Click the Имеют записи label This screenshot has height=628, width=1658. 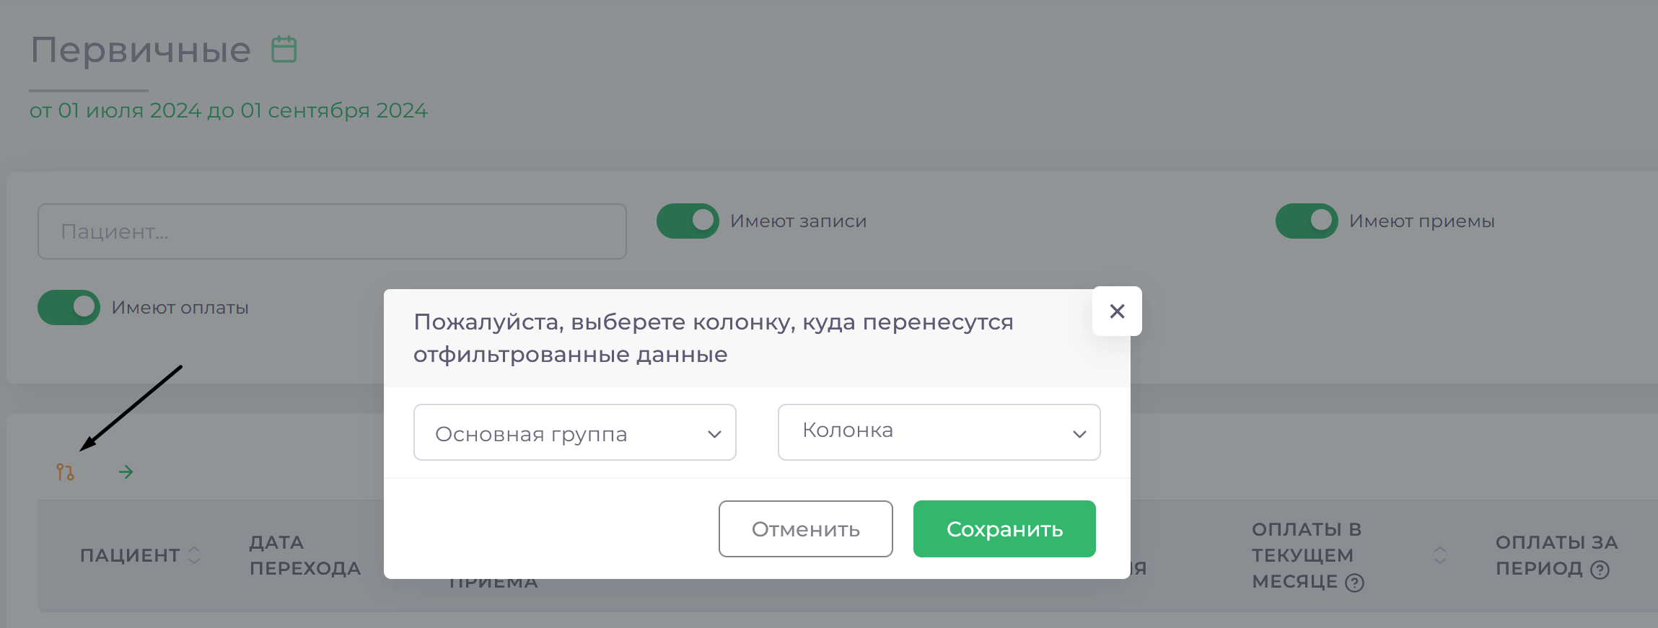pos(798,221)
